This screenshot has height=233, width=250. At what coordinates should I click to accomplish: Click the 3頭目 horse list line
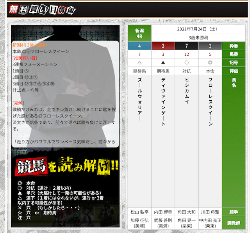(34, 84)
